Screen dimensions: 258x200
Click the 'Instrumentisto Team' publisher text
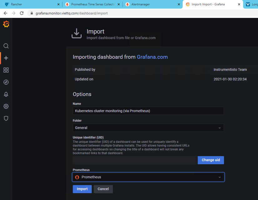point(230,70)
